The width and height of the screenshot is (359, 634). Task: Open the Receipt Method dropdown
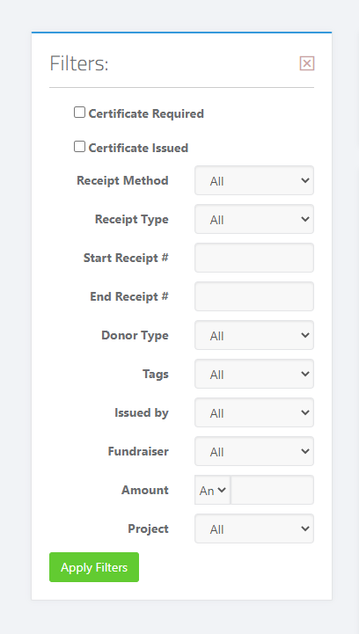254,180
